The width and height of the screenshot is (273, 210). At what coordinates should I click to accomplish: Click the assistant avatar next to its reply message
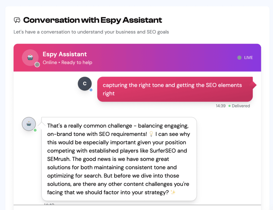pos(29,124)
